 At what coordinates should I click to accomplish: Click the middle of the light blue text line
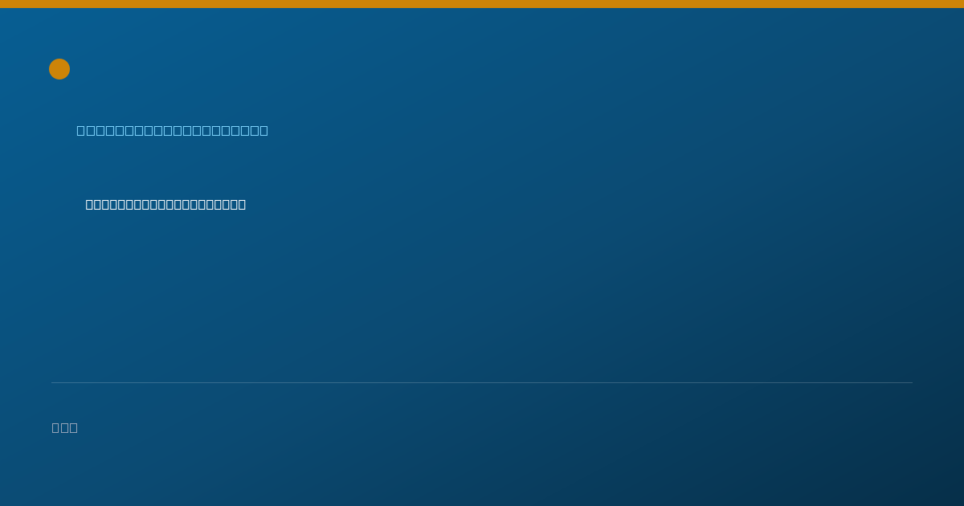172,130
